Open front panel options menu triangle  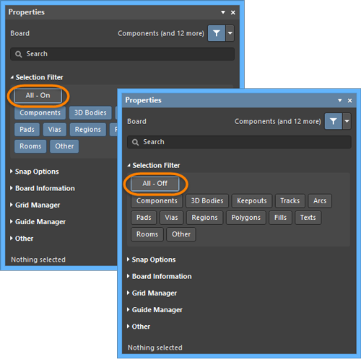pos(340,100)
